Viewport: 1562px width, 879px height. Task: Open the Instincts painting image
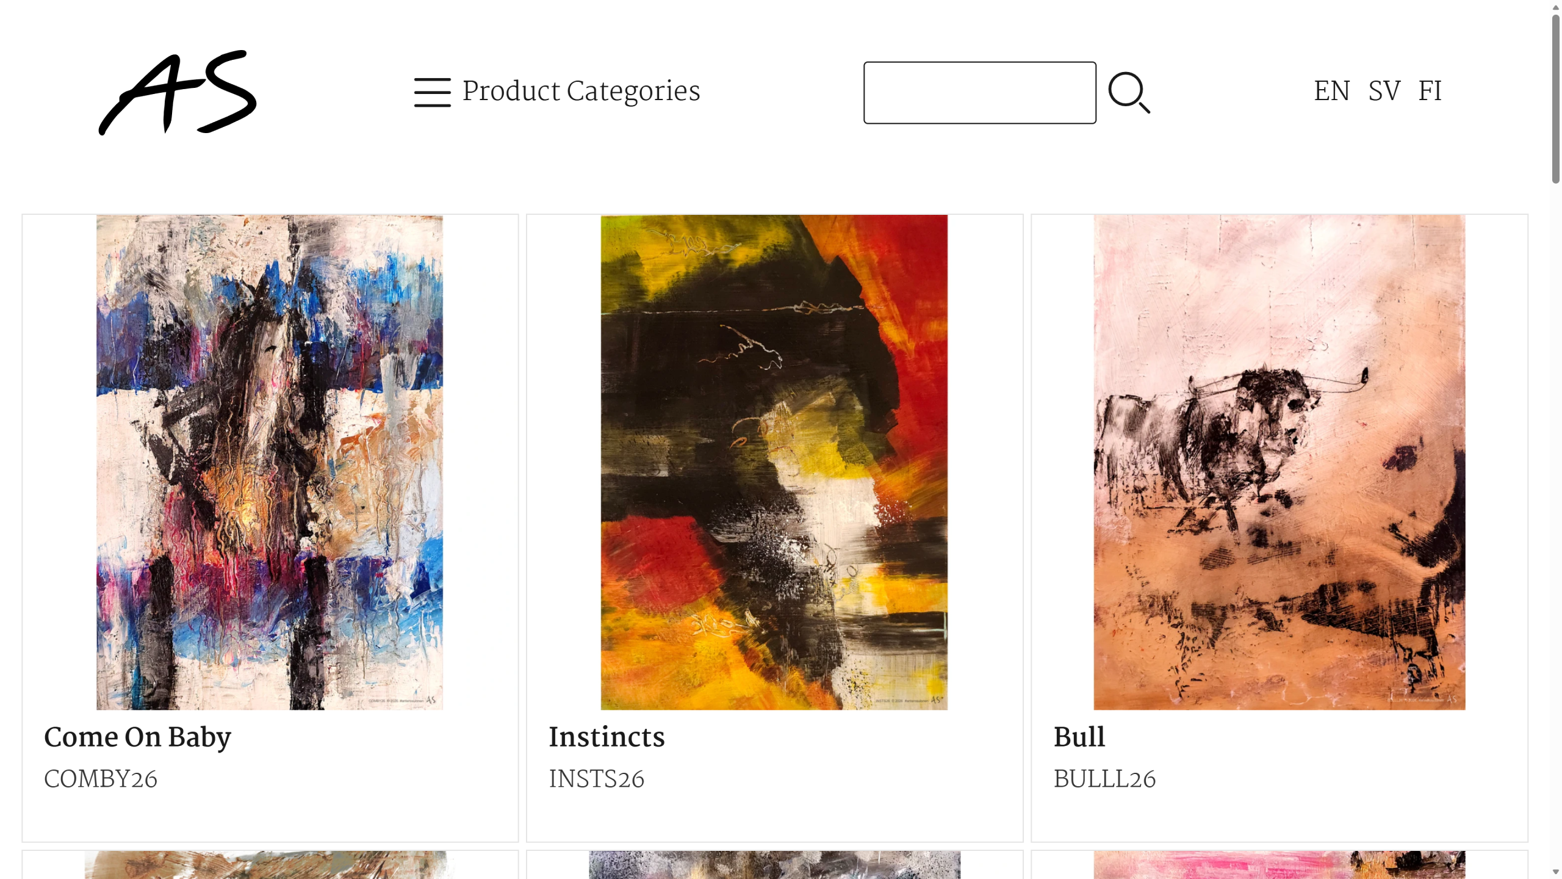point(774,462)
